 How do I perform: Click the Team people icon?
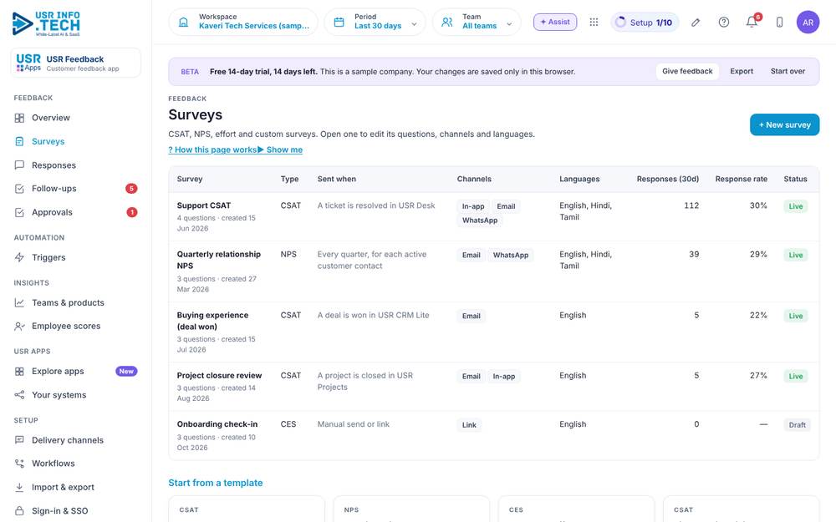[447, 23]
